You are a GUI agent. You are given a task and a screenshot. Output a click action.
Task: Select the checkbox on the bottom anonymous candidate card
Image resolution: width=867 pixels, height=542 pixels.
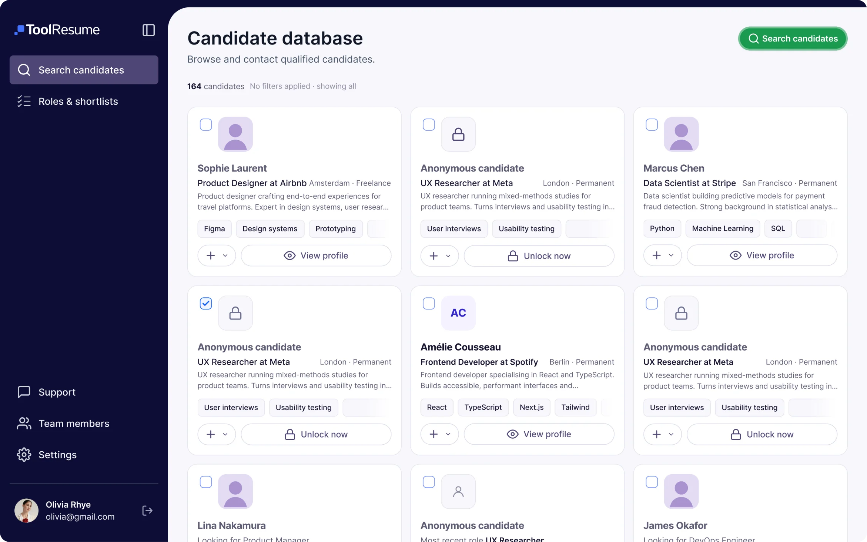pos(429,482)
